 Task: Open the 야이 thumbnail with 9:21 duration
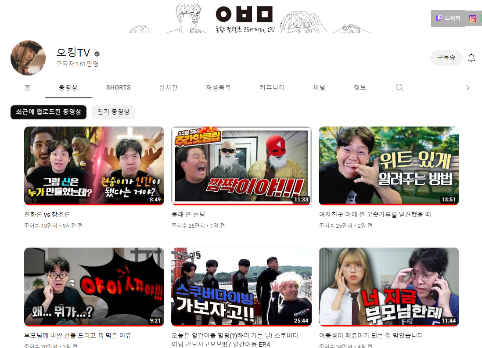(94, 287)
